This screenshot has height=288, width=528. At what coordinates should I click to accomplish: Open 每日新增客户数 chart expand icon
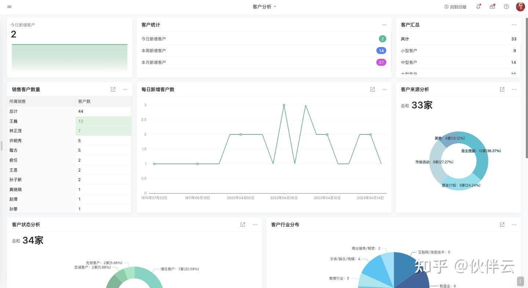372,89
